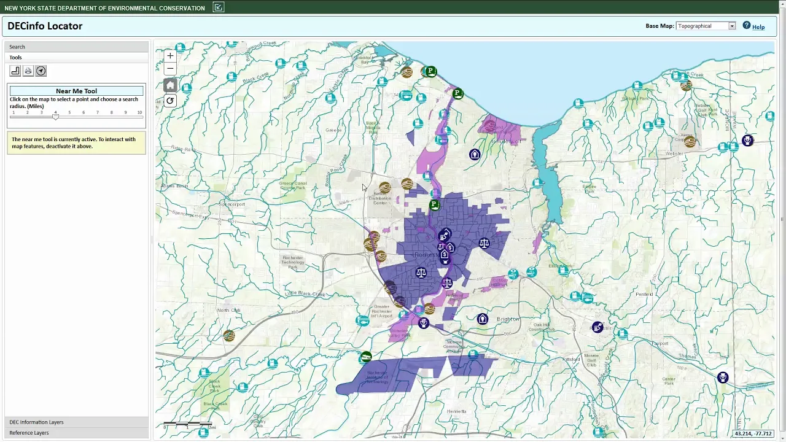The width and height of the screenshot is (786, 442).
Task: Zoom out with the minus button
Action: 170,69
